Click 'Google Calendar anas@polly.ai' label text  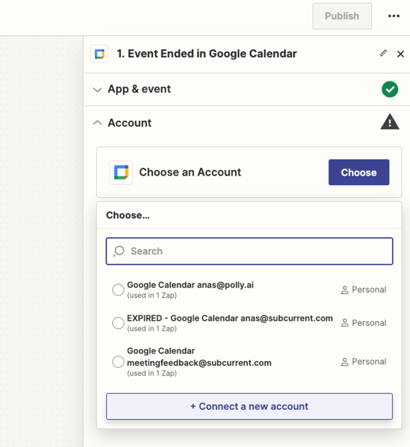[190, 285]
